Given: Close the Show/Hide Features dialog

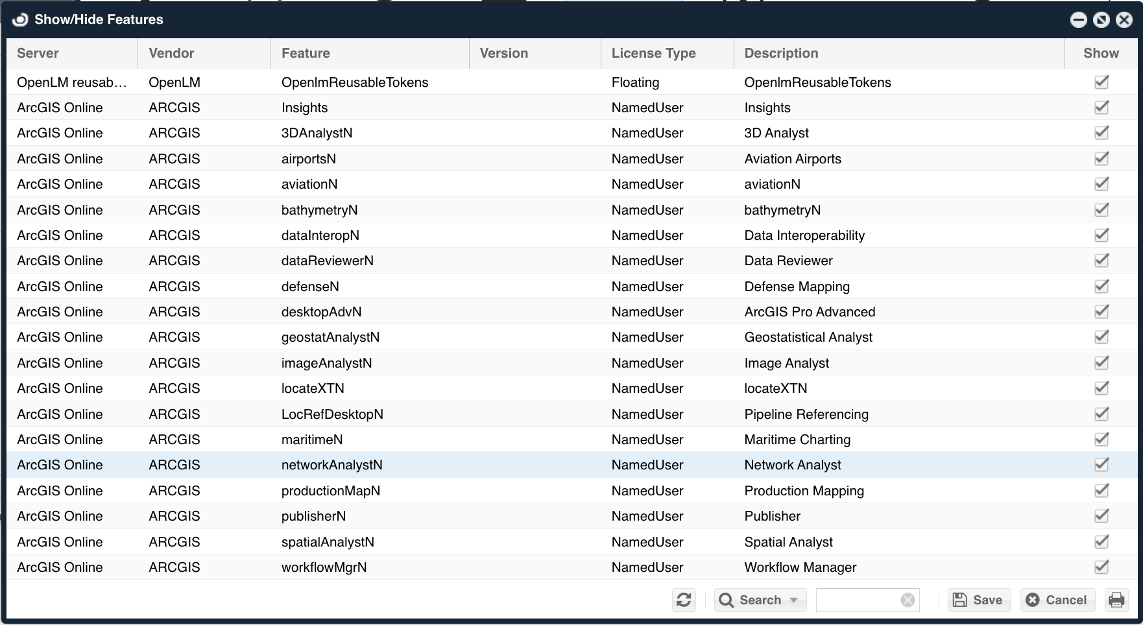Looking at the screenshot, I should 1124,20.
